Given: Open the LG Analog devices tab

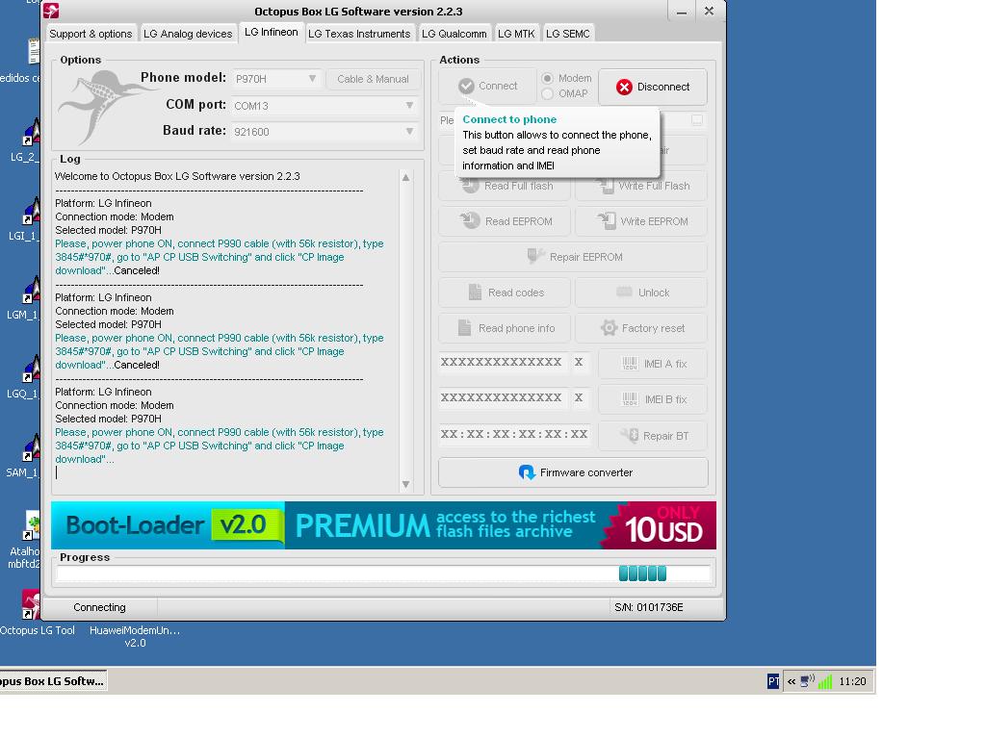Looking at the screenshot, I should tap(188, 34).
